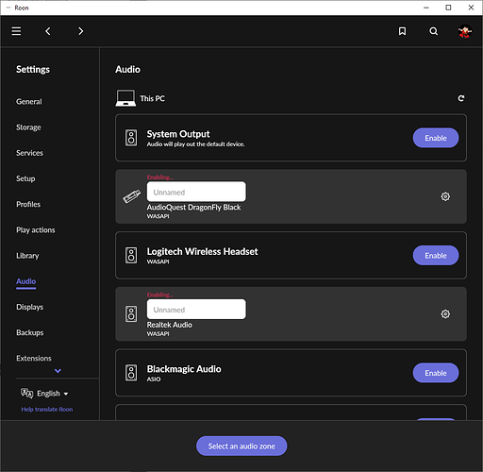Screen dimensions: 483x472
Task: Open search with the magnifier icon
Action: point(434,31)
